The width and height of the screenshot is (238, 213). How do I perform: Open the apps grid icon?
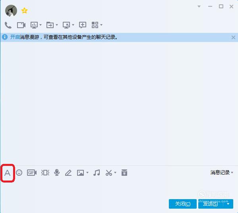(95, 25)
